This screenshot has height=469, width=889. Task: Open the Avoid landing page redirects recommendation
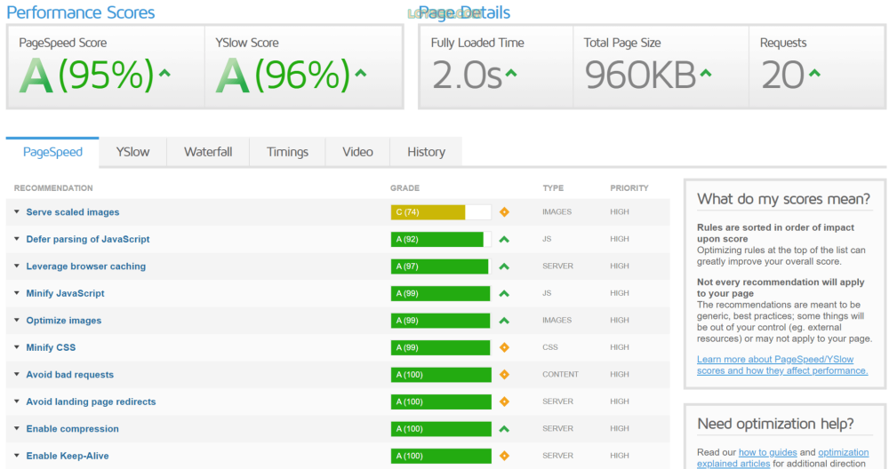[x=91, y=401]
